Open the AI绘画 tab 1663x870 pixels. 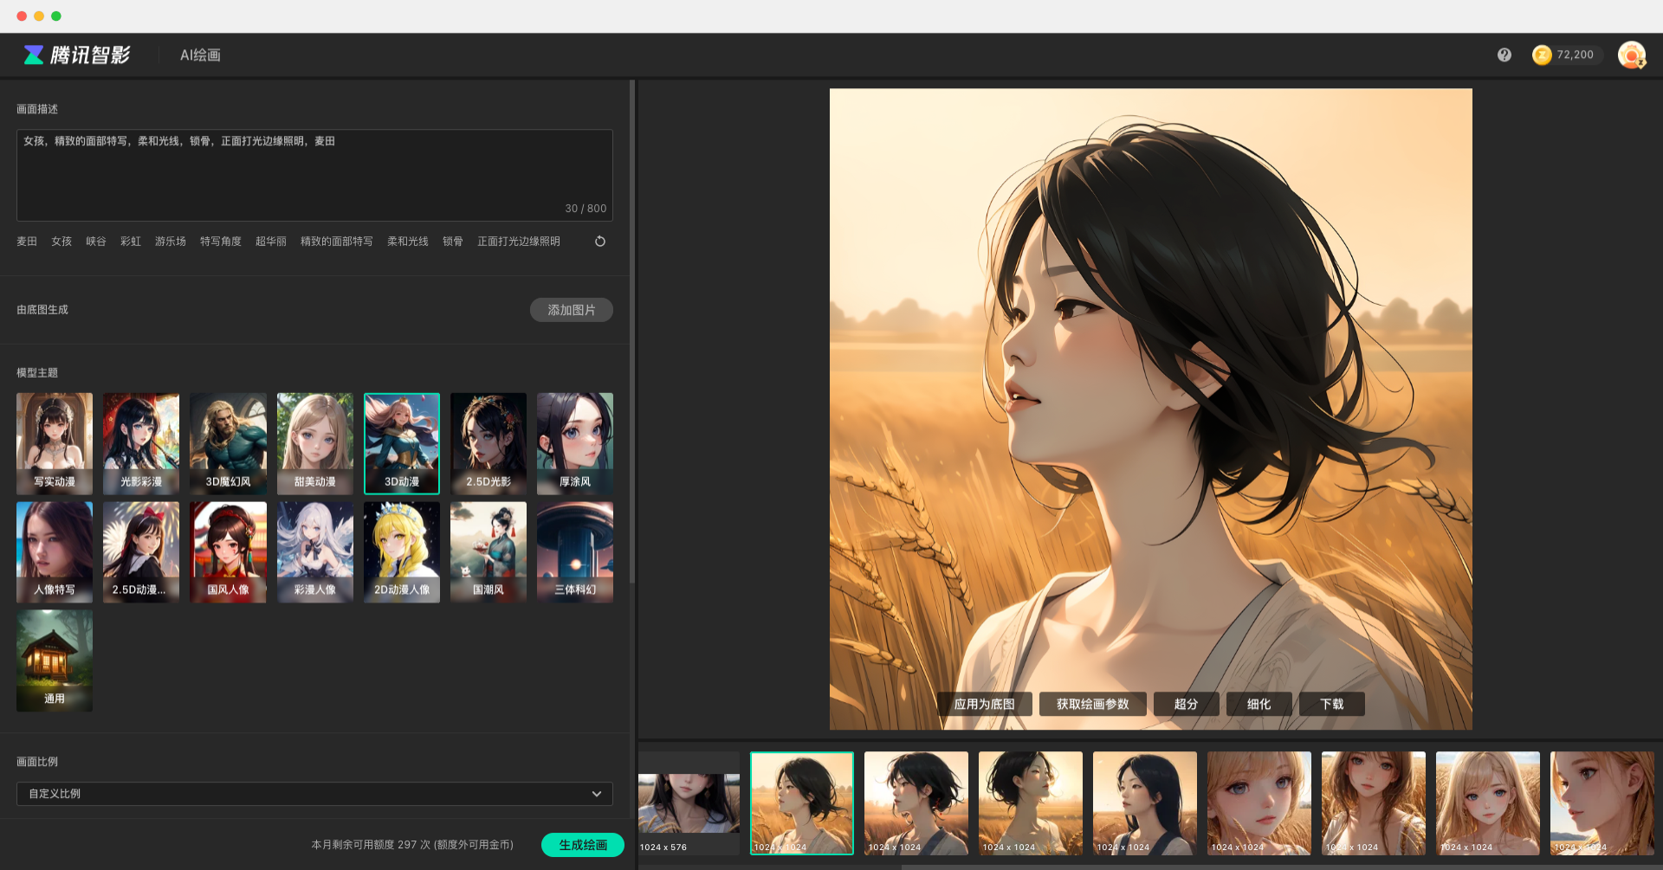(200, 55)
